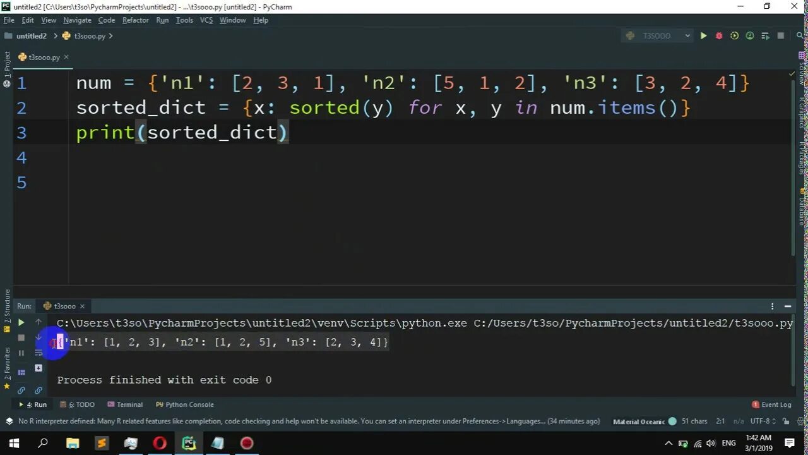The image size is (808, 455).
Task: Click the inspection checkmark above the scrollbar
Action: [792, 74]
